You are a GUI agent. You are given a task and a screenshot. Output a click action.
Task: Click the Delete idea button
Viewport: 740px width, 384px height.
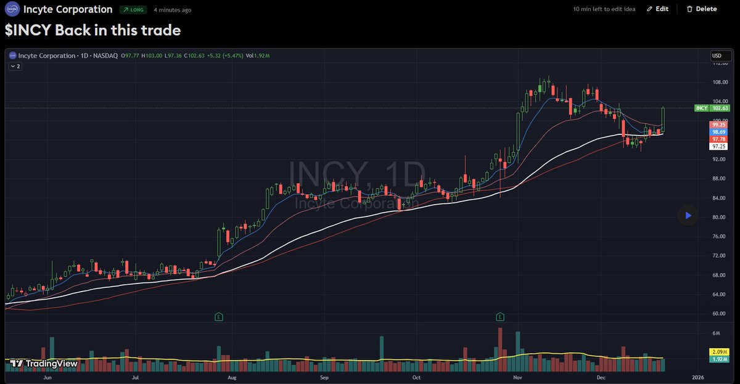click(701, 9)
